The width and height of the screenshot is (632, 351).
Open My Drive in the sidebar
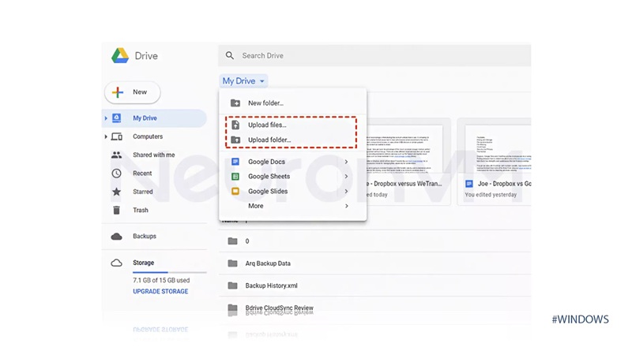pos(154,118)
